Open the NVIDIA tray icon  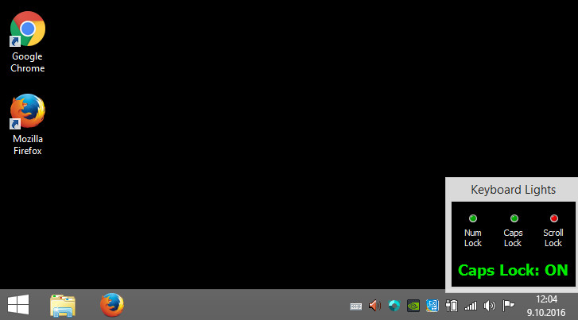(413, 306)
